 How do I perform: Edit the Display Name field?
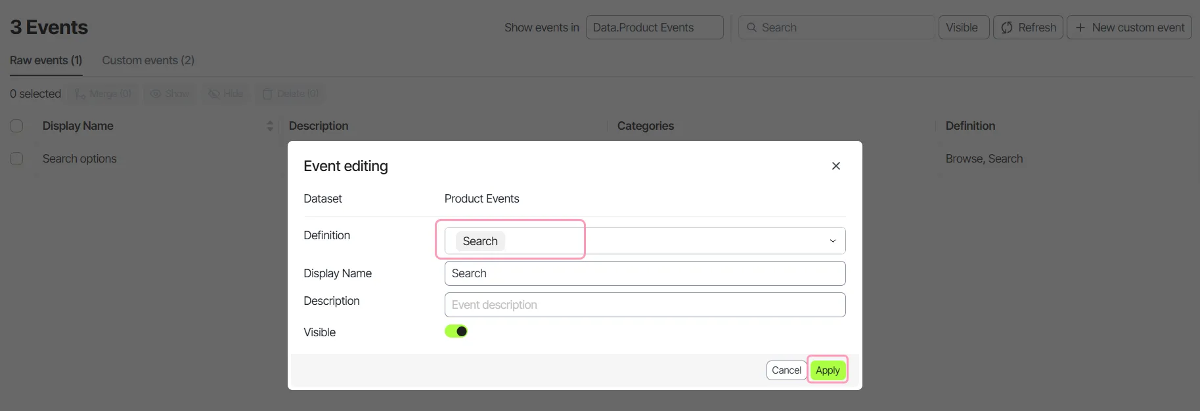pos(645,273)
